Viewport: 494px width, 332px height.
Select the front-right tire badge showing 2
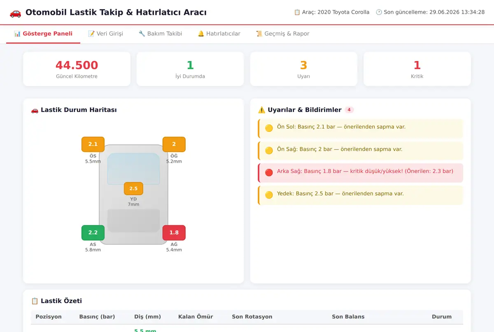coord(174,144)
